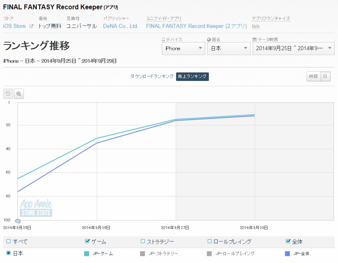Open the date range dropdown
The image size is (338, 263).
(293, 49)
